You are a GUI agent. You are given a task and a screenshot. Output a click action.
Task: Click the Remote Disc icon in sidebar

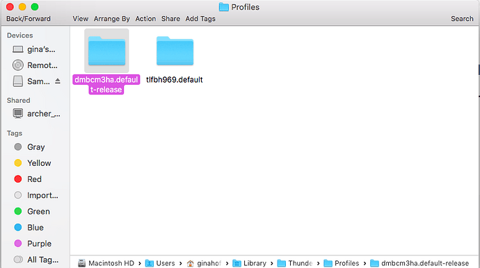point(18,65)
